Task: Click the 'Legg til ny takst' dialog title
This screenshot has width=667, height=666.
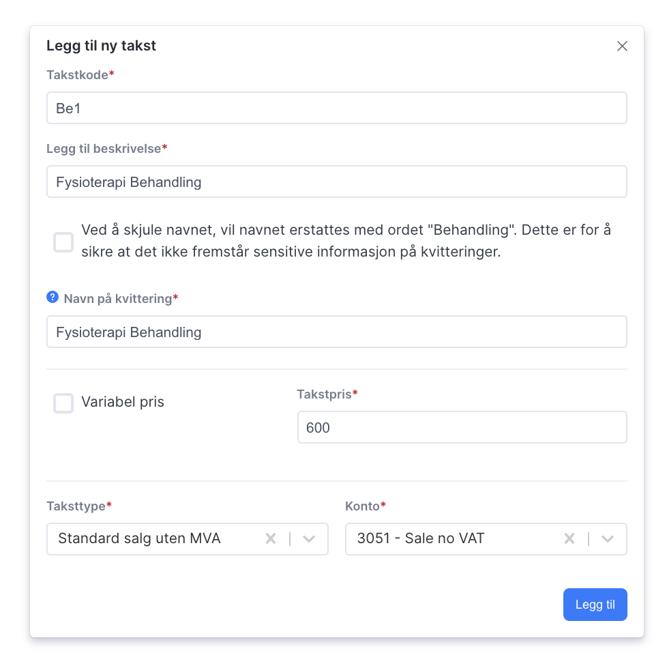Action: coord(101,46)
